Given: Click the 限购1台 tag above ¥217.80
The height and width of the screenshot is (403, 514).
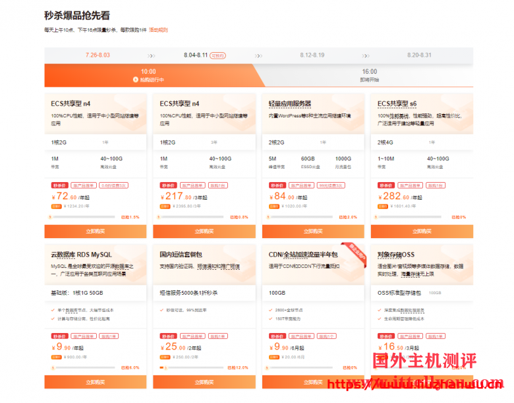Looking at the screenshot, I should coord(218,185).
